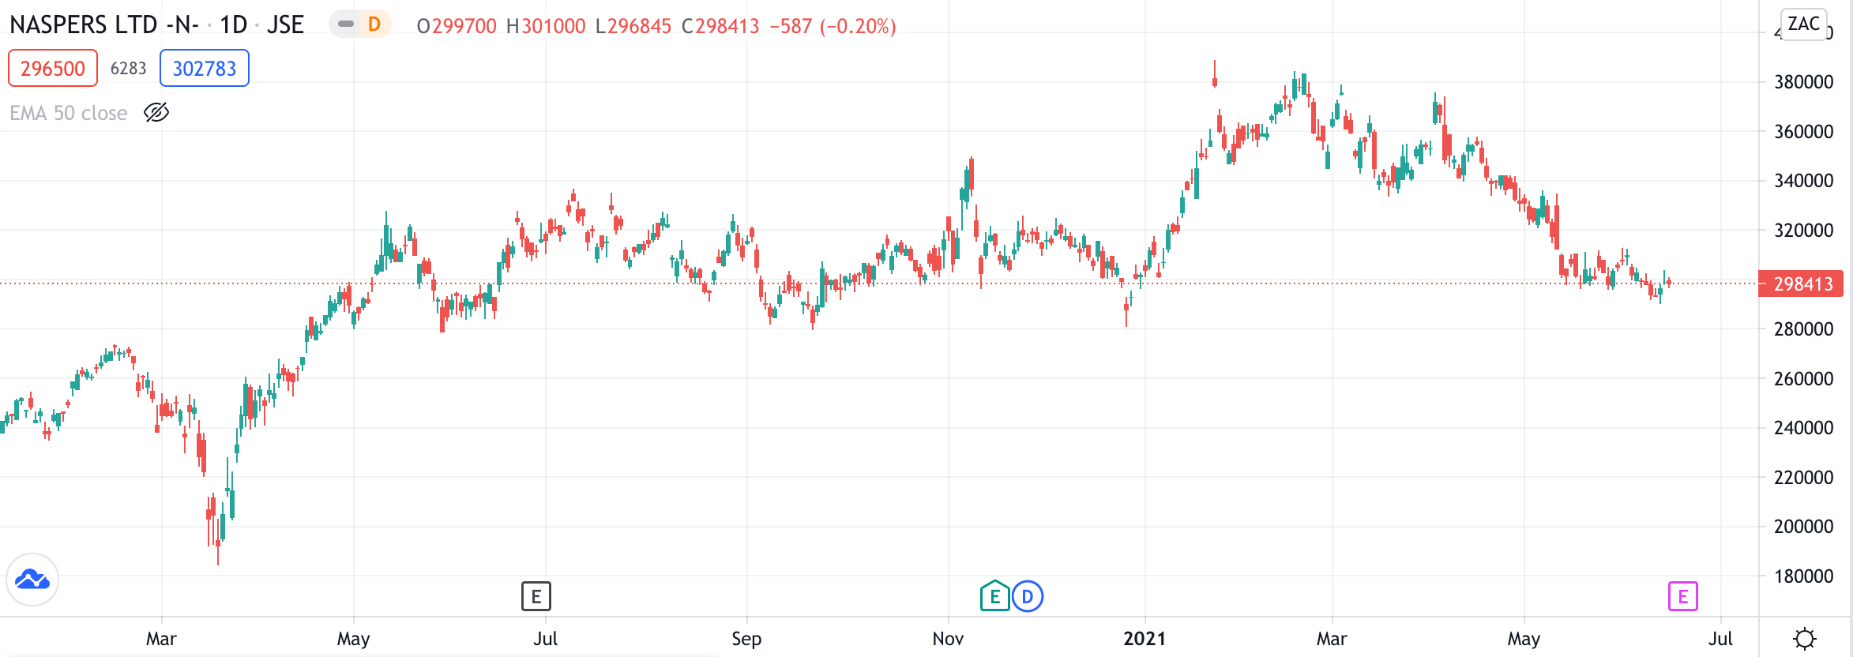Image resolution: width=1853 pixels, height=657 pixels.
Task: Click the JSE exchange label
Action: point(285,25)
